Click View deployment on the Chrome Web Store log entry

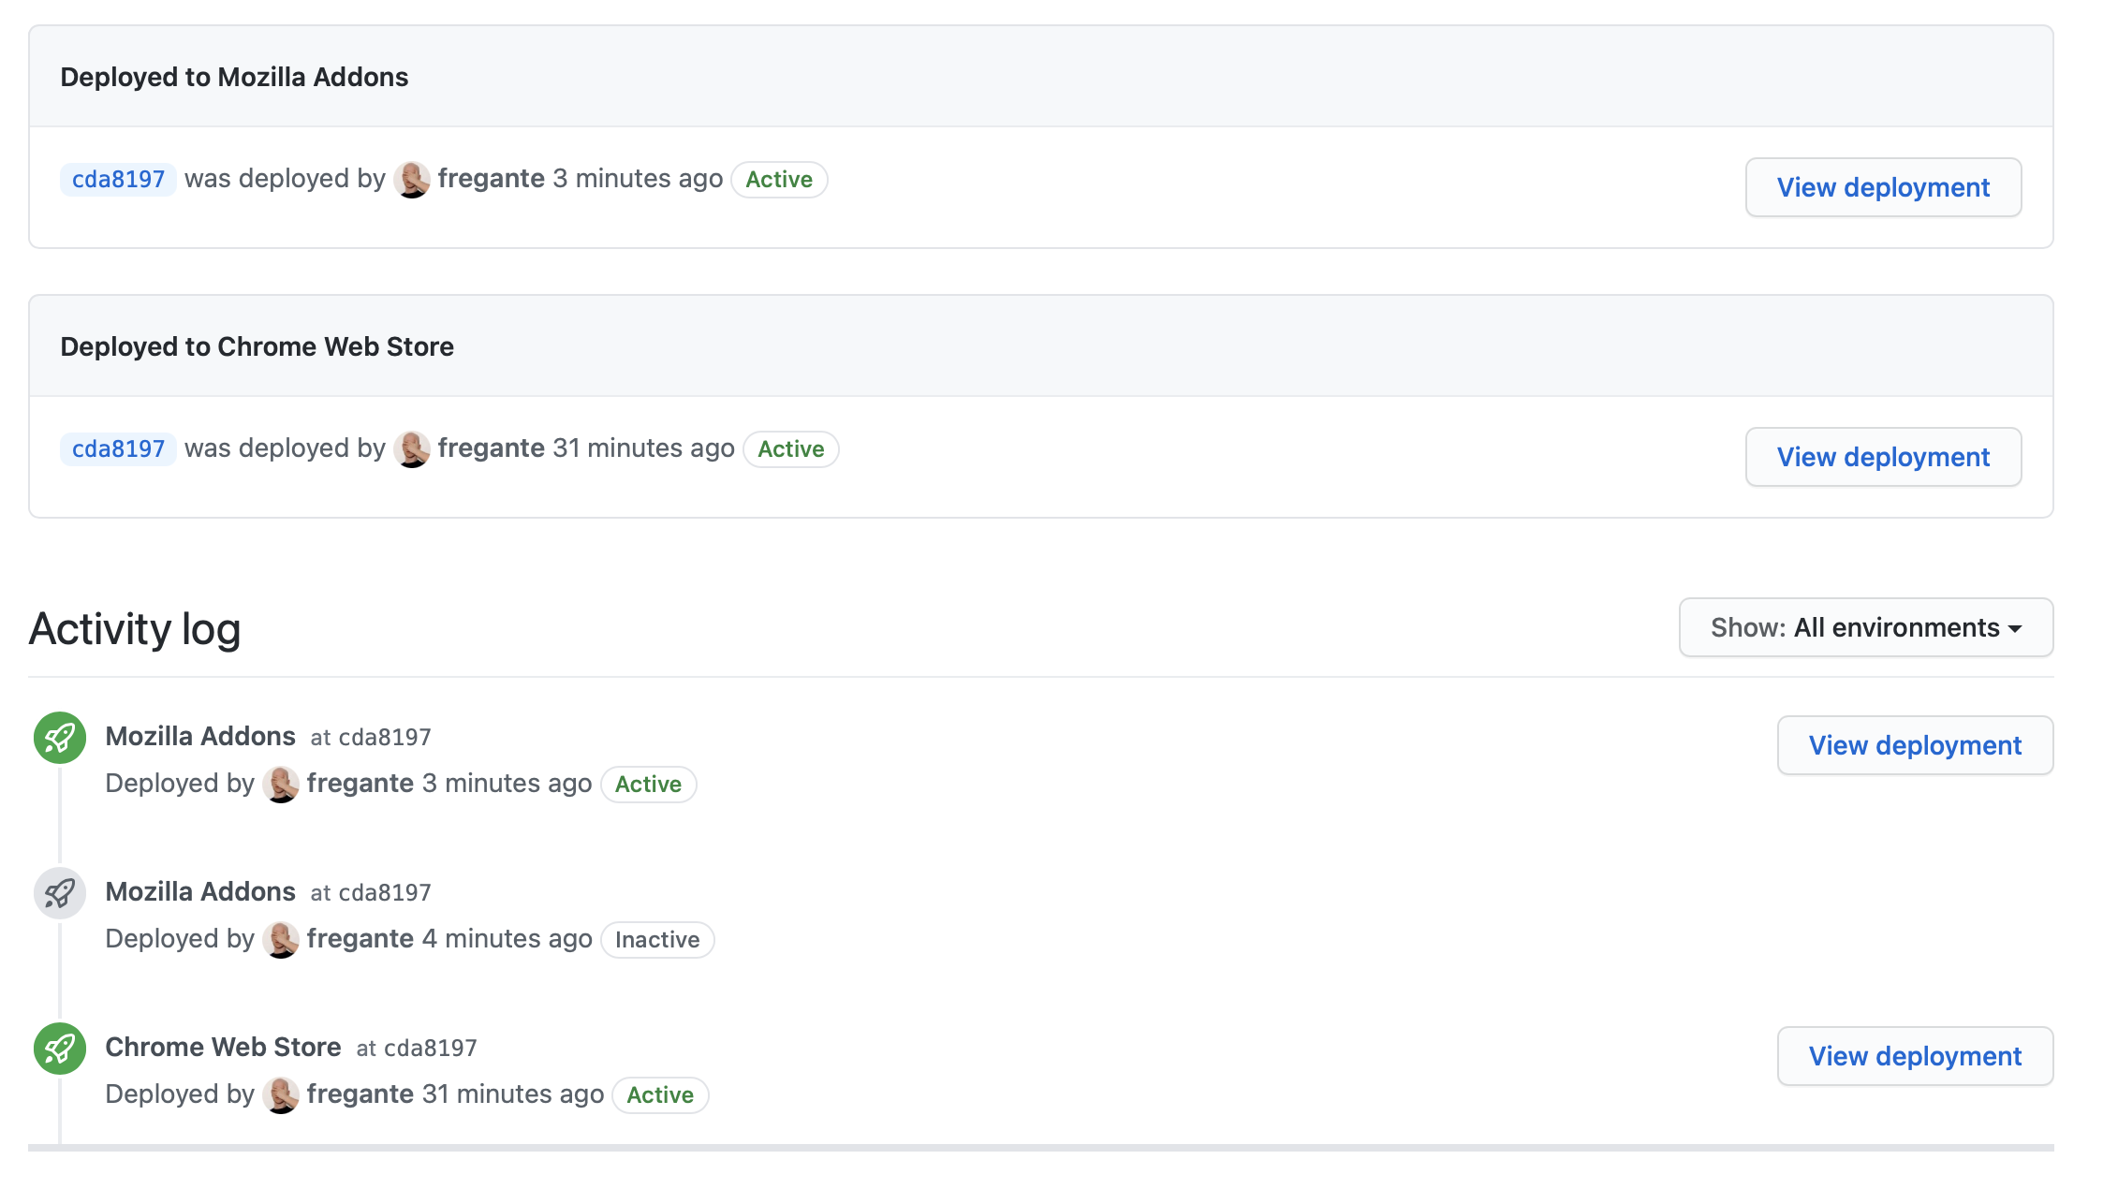(1914, 1055)
